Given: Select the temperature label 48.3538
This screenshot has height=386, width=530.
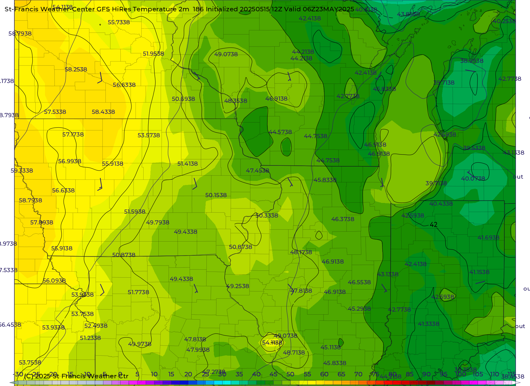Looking at the screenshot, I should point(235,101).
